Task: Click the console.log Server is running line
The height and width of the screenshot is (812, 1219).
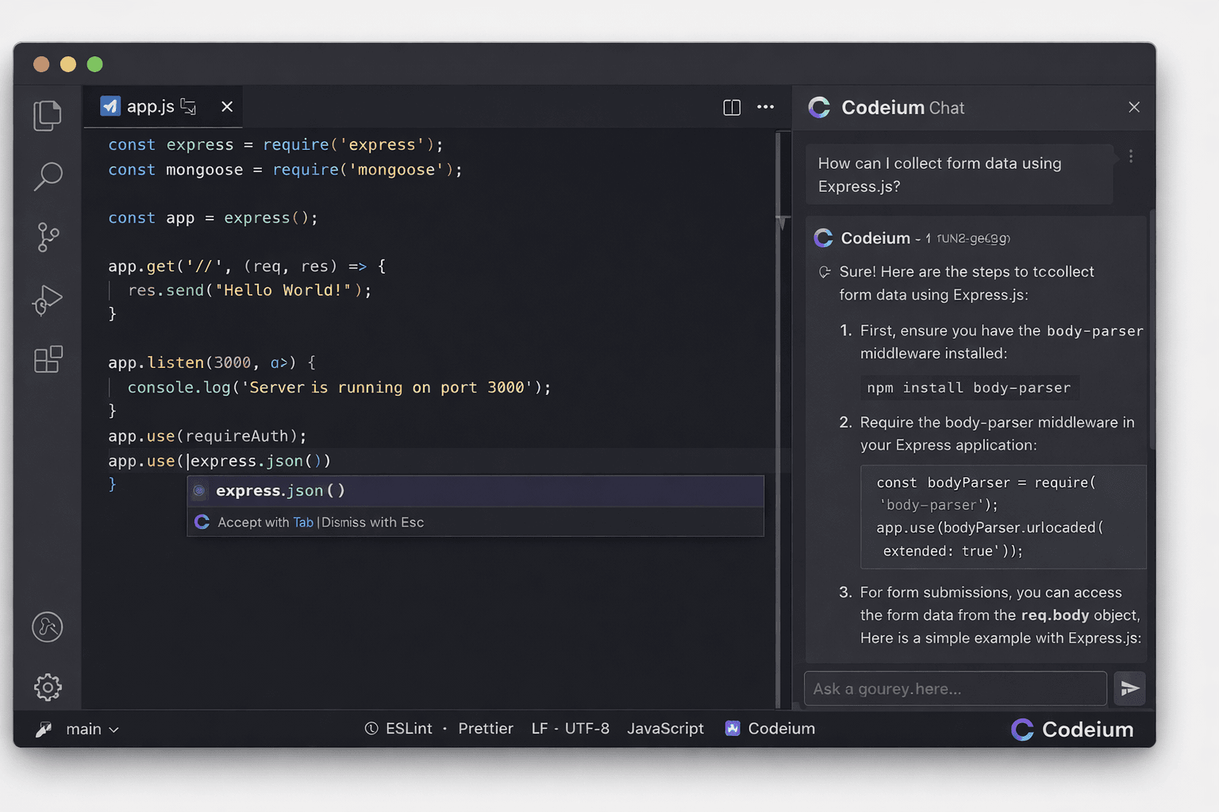Action: click(339, 387)
